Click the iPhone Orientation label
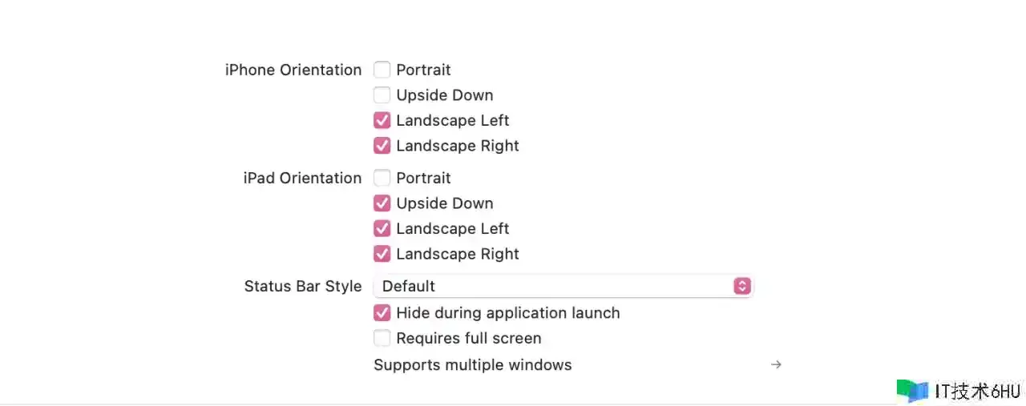This screenshot has width=1026, height=406. [x=293, y=70]
